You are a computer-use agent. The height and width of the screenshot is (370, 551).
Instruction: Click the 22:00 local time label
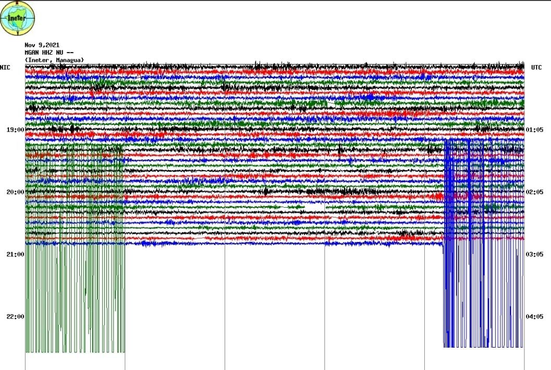coord(16,317)
